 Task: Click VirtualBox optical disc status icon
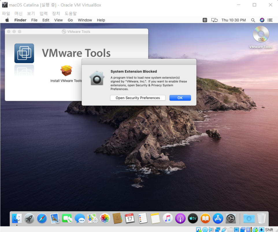coord(205,229)
